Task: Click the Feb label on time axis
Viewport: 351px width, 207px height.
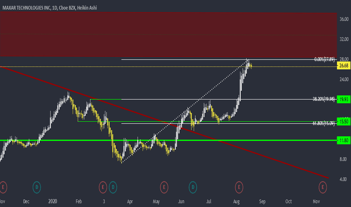Action: point(79,201)
